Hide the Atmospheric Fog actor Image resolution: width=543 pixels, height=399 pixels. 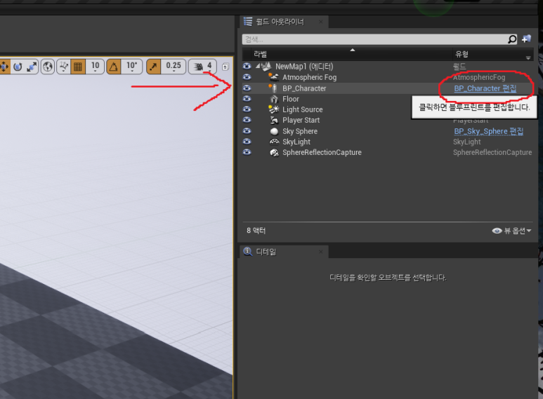[247, 76]
